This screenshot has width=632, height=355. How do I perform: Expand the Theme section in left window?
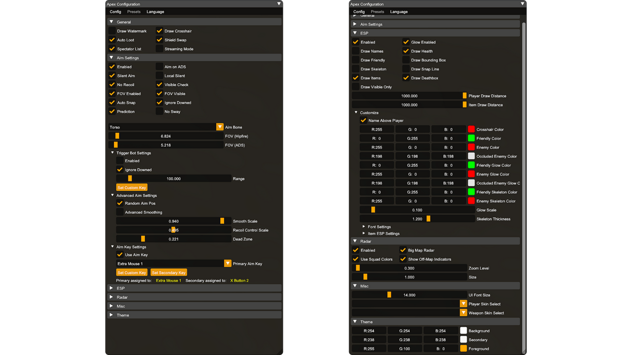tap(195, 315)
